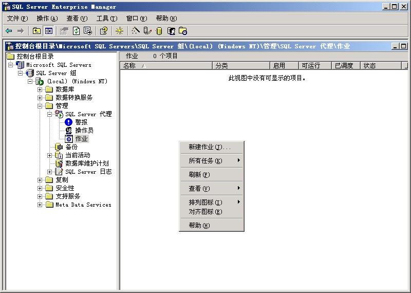This screenshot has height=293, width=411.
Task: Sort by the 状态 column header
Action: point(381,66)
